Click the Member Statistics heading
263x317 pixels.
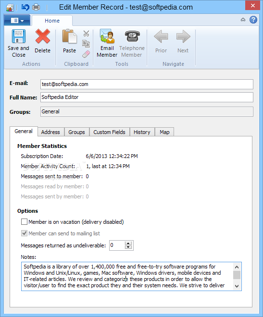pos(42,146)
